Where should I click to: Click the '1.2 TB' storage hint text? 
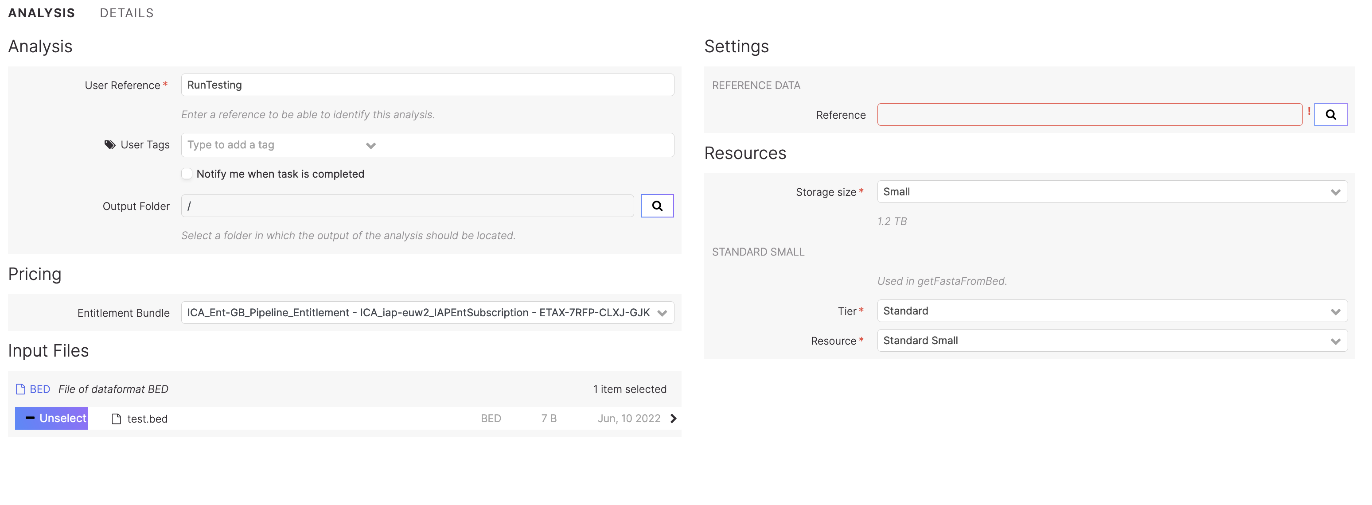(x=892, y=221)
